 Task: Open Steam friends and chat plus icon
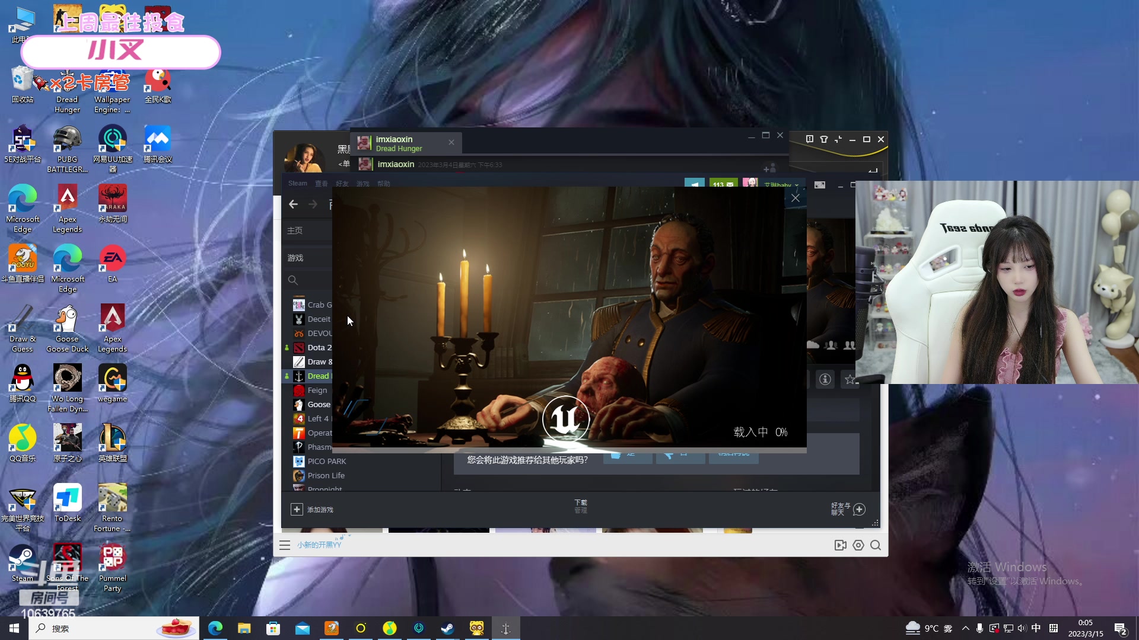pos(859,509)
